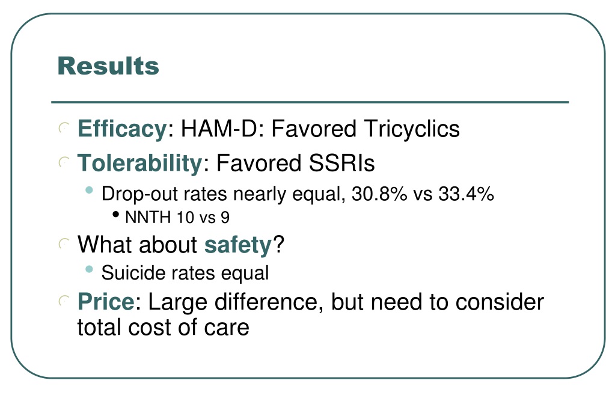
Task: Click the horizontal divider under the title
Action: [310, 102]
